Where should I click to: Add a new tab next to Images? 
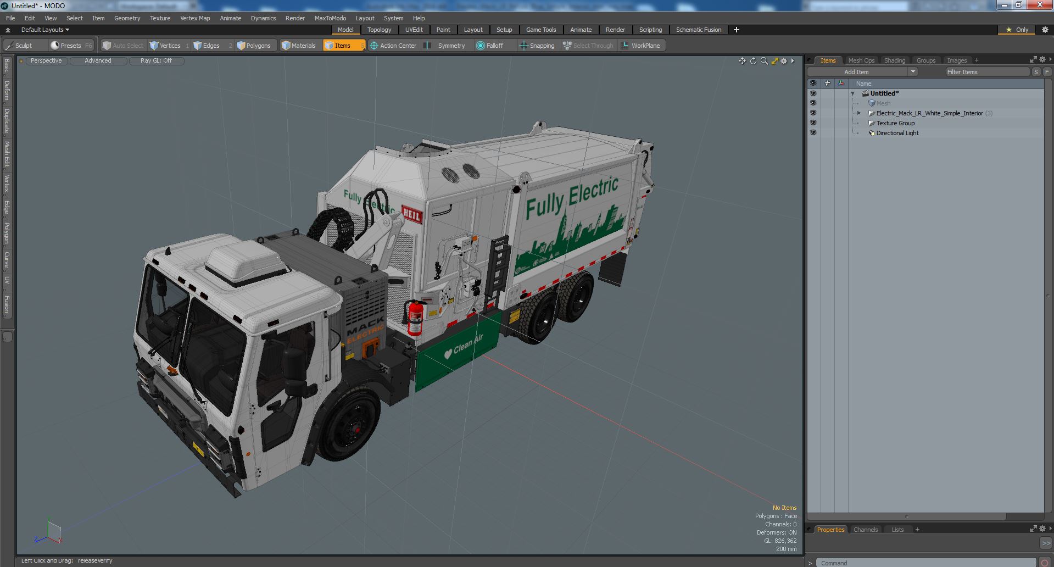[977, 60]
